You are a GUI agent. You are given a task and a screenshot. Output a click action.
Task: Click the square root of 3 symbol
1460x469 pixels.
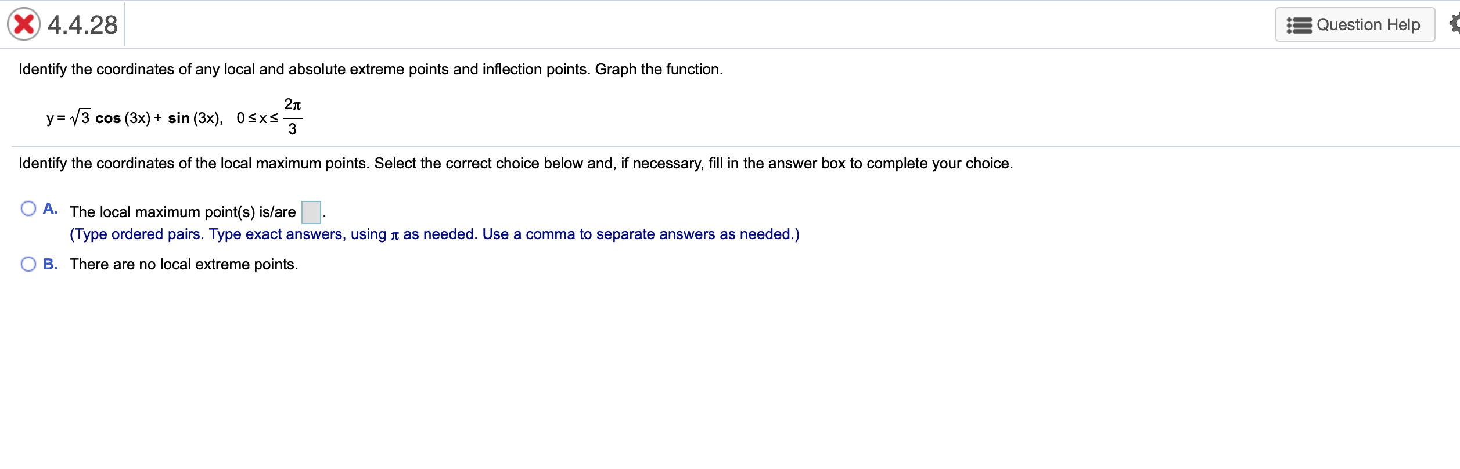pos(80,118)
